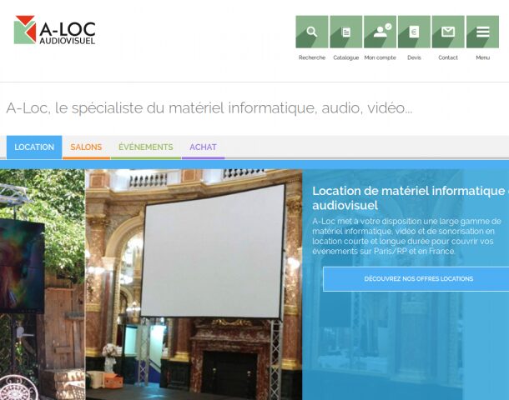509x400 pixels.
Task: Expand the hamburger Menu icon
Action: [x=482, y=32]
